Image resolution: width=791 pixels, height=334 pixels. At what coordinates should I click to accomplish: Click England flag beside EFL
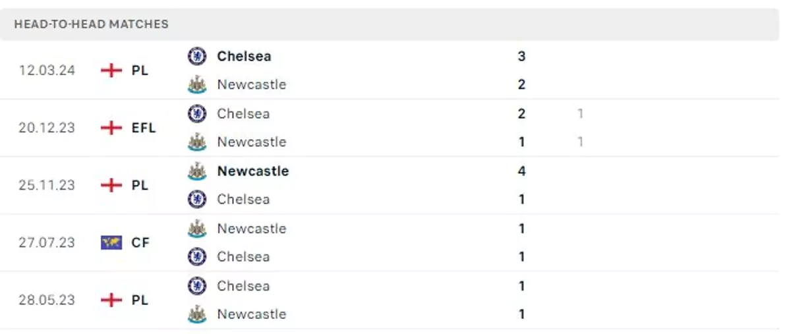click(111, 128)
